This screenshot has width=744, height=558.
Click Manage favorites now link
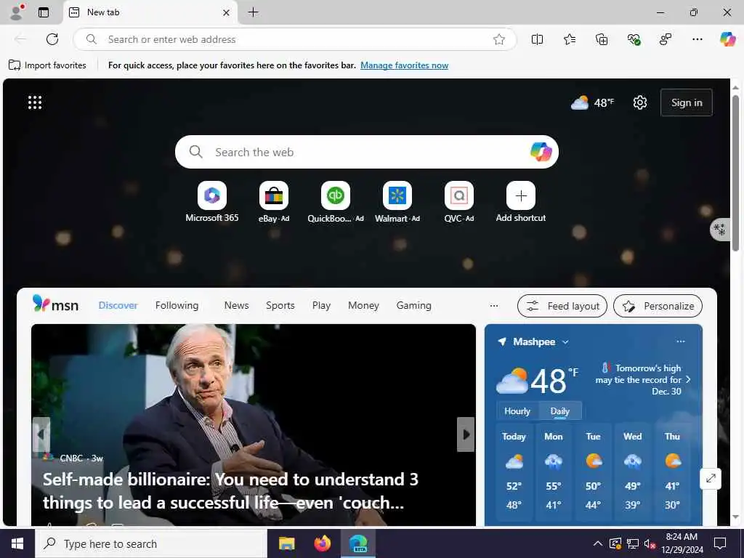point(404,65)
